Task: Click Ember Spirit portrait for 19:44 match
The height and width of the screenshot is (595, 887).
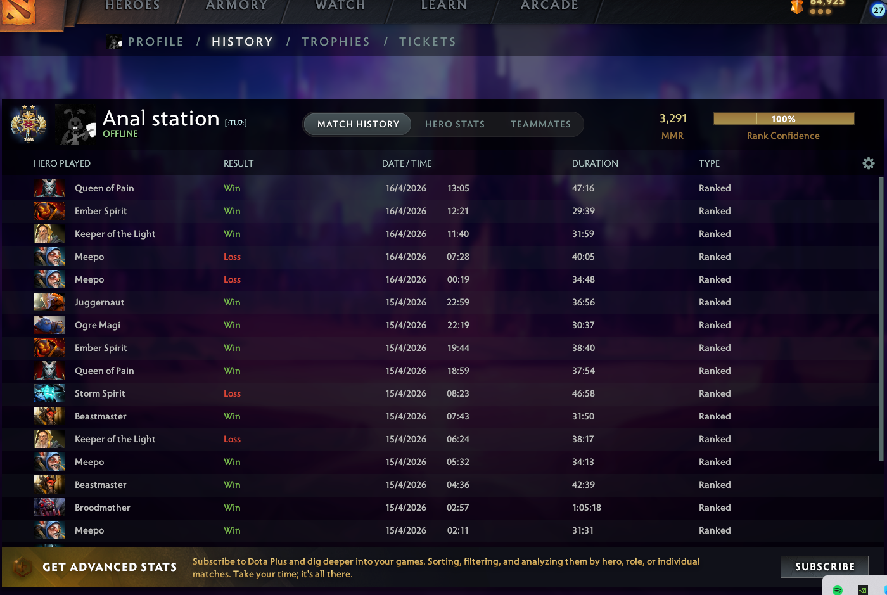Action: [x=49, y=348]
